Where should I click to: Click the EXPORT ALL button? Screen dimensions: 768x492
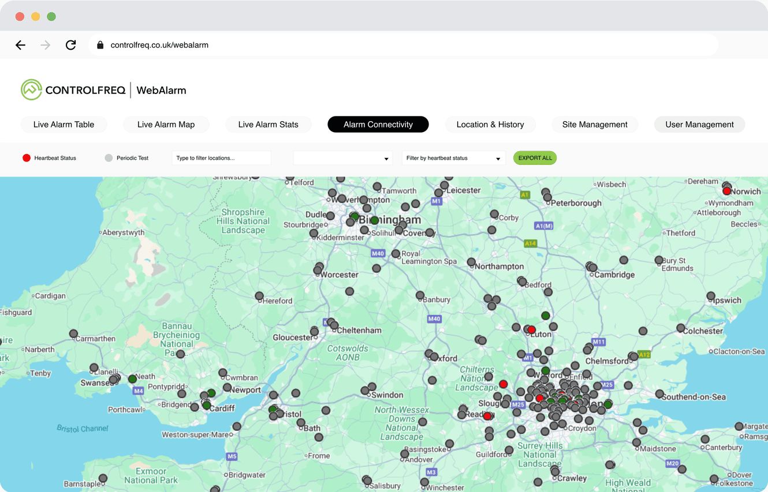tap(535, 158)
